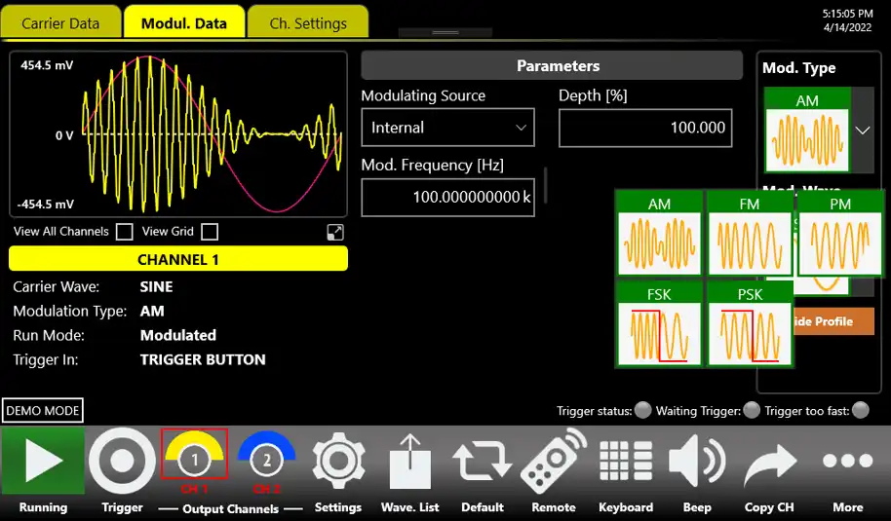Click the Depth [%] input field

(x=645, y=128)
